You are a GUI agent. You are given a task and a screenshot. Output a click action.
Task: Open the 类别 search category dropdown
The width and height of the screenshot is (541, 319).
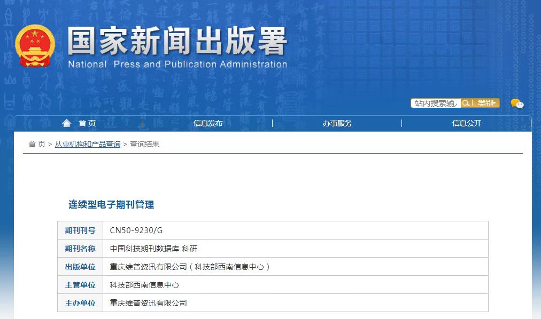click(x=486, y=103)
